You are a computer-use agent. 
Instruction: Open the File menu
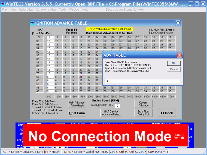point(4,10)
